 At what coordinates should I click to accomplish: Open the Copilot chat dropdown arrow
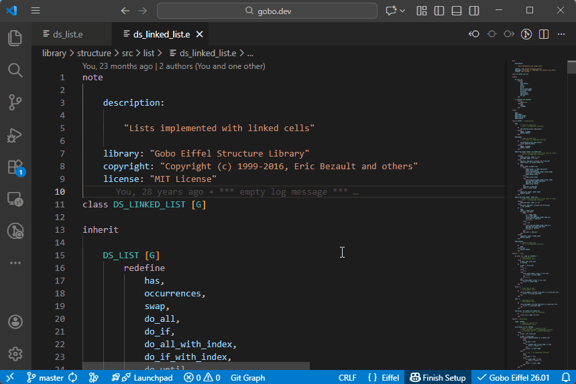click(x=402, y=11)
